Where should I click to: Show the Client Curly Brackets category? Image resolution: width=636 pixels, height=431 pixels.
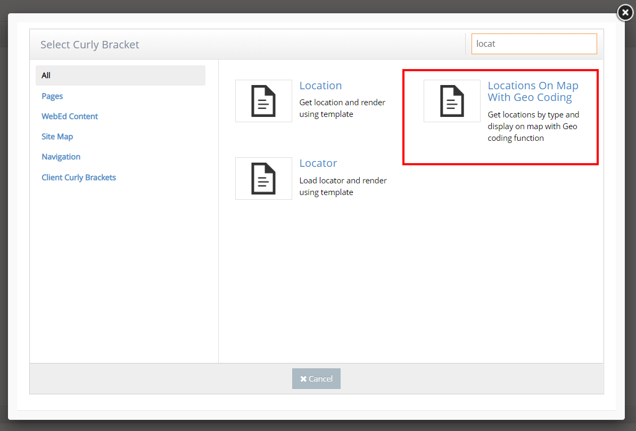click(79, 178)
